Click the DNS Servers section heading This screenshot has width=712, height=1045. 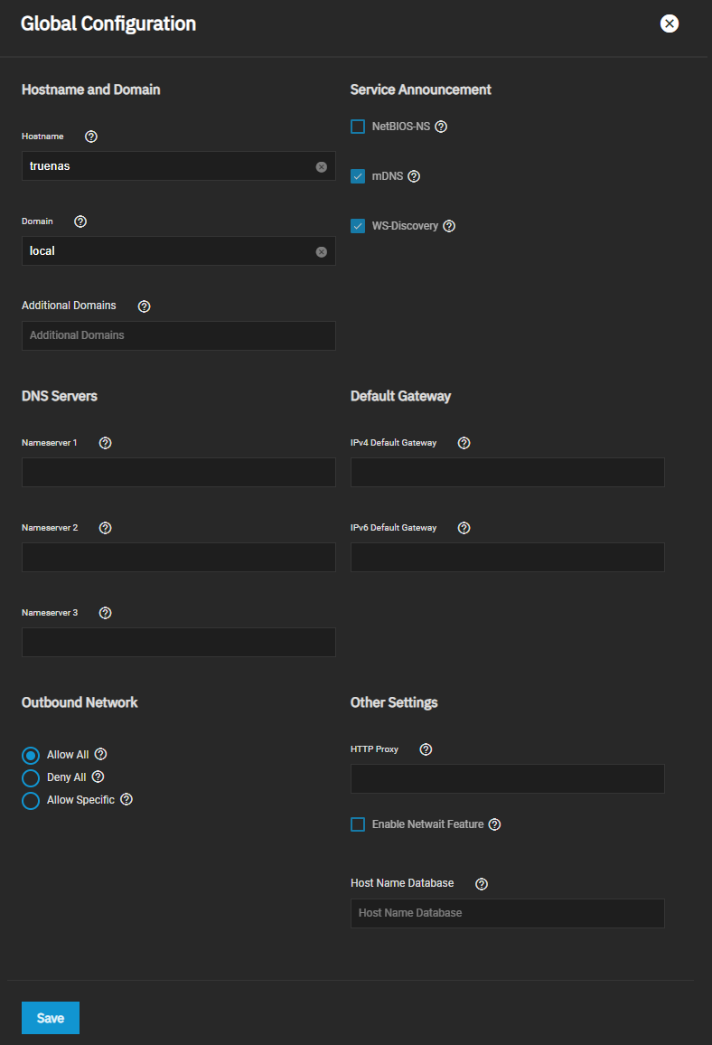[60, 396]
